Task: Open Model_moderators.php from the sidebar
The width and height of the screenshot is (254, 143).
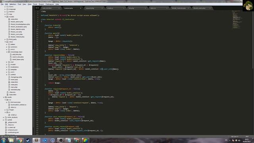Action: click(19, 27)
